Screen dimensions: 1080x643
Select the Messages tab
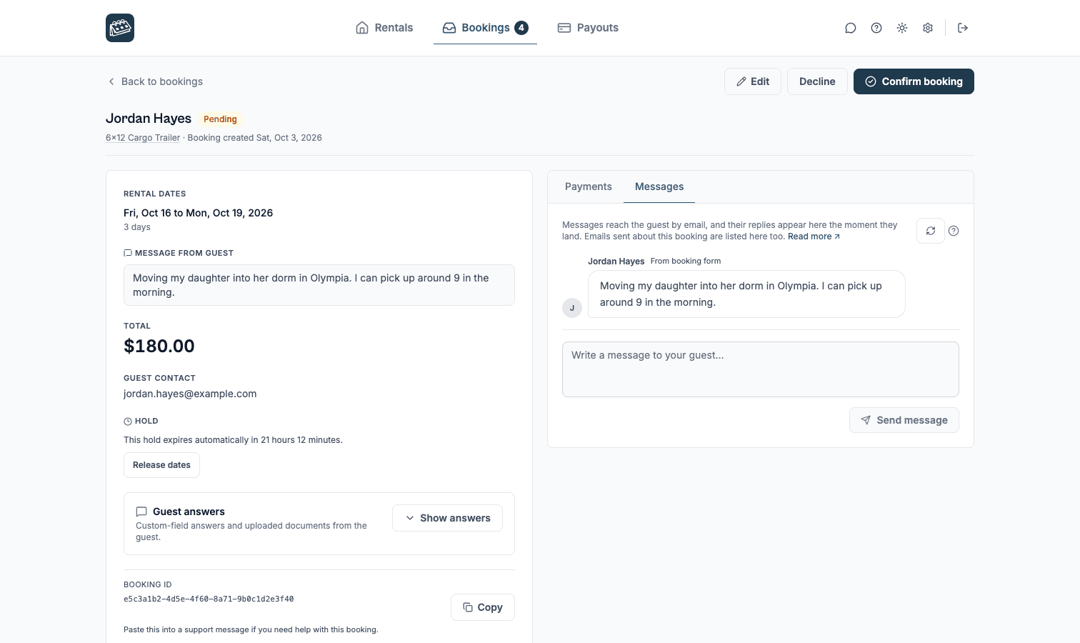[659, 186]
